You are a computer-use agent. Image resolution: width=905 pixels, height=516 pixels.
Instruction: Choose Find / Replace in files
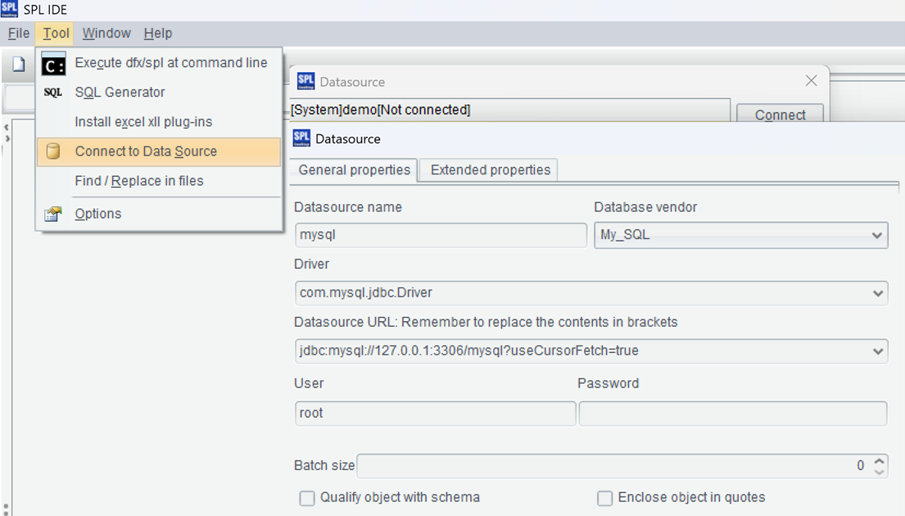pos(139,181)
